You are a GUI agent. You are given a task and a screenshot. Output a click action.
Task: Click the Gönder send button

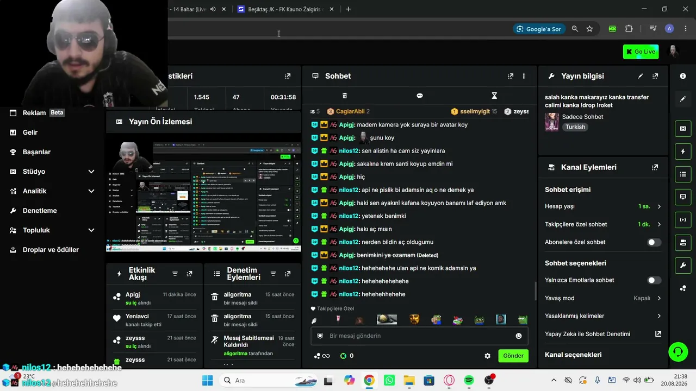(513, 356)
